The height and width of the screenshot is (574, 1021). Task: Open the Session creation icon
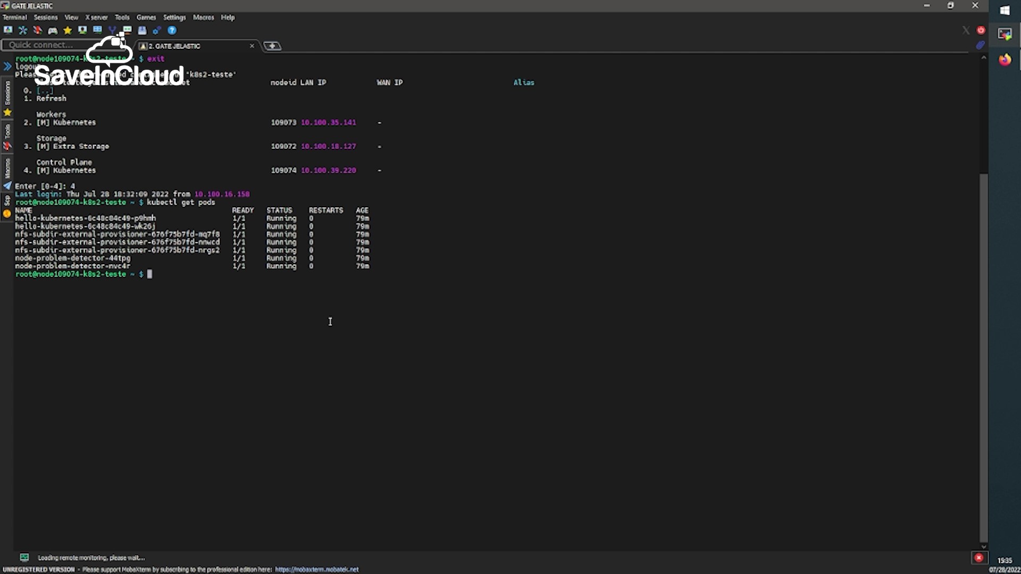point(8,30)
